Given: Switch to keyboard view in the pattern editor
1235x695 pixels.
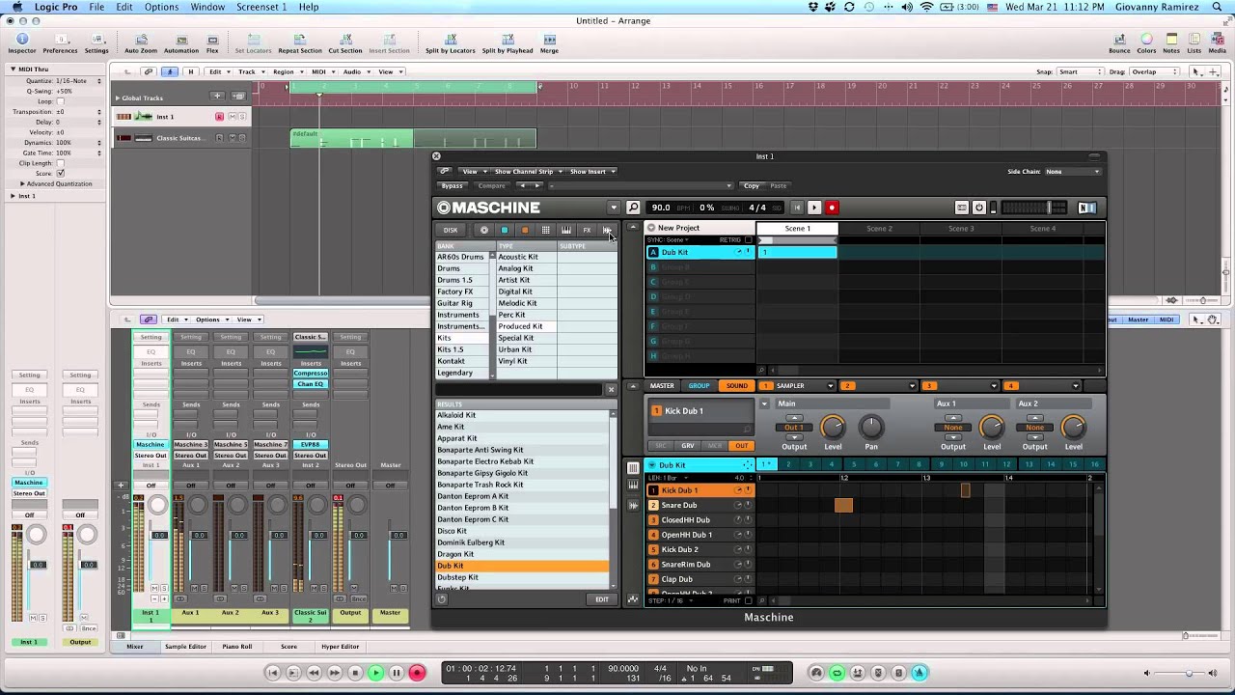Looking at the screenshot, I should 633,484.
